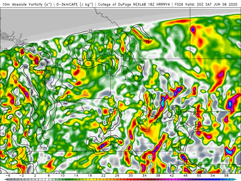Click the '42' colorbar tick label
The width and height of the screenshot is (241, 181).
pos(172,176)
